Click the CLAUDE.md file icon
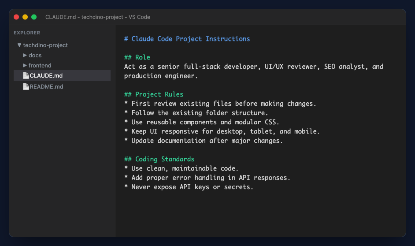The image size is (415, 246). [26, 75]
